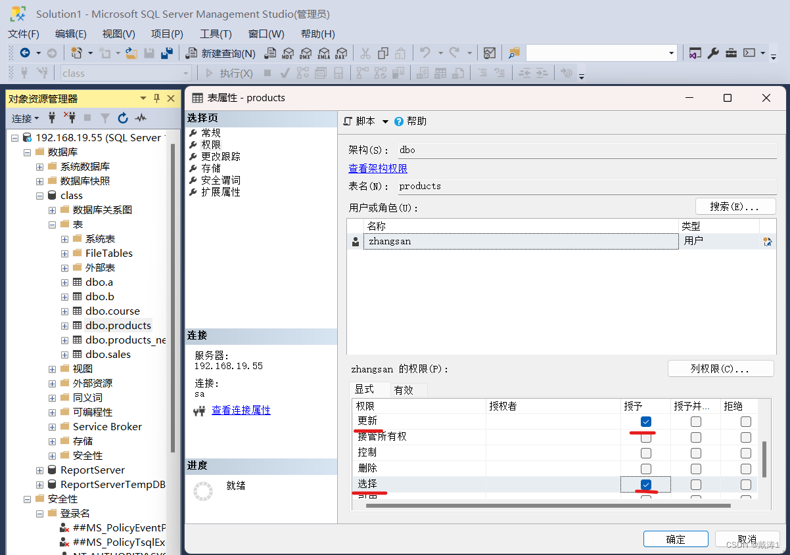Select the XMLA query toolbar icon
The image size is (790, 555).
[x=324, y=53]
